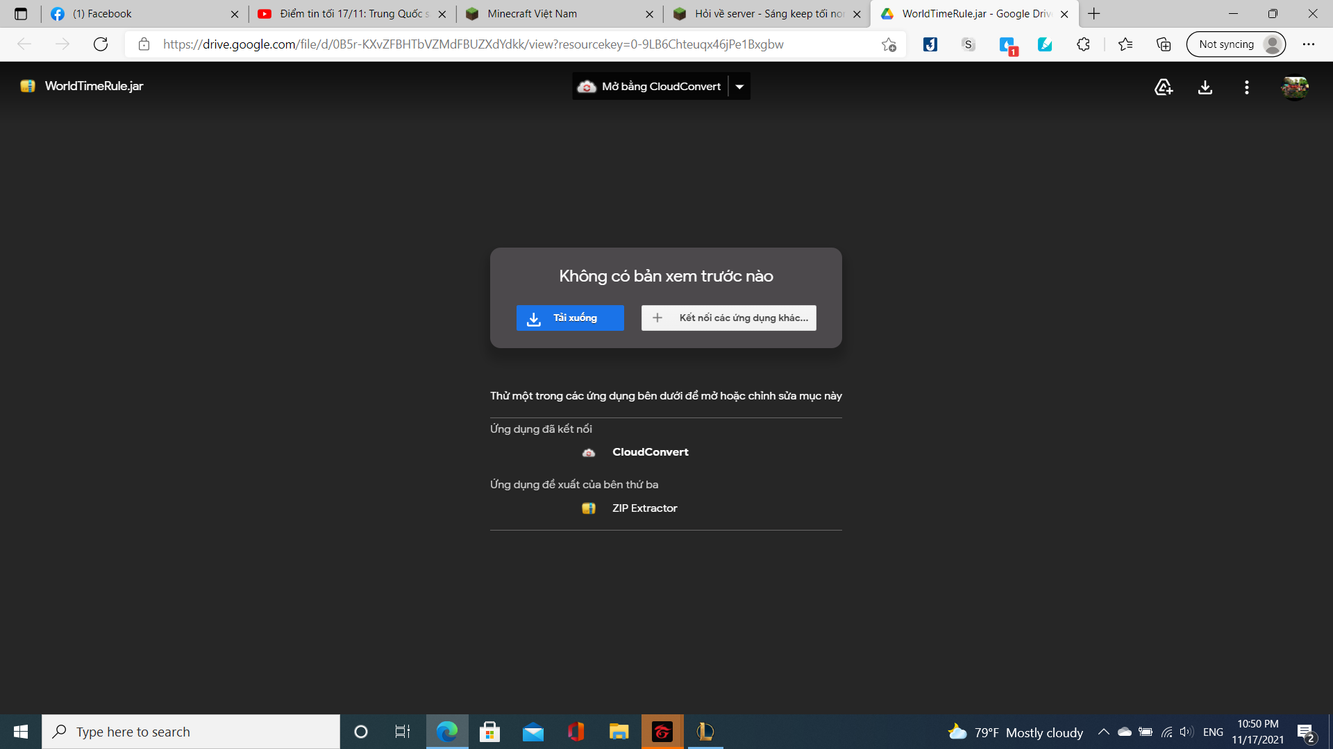Open browser Settings and more menu
The height and width of the screenshot is (749, 1333).
click(1308, 44)
